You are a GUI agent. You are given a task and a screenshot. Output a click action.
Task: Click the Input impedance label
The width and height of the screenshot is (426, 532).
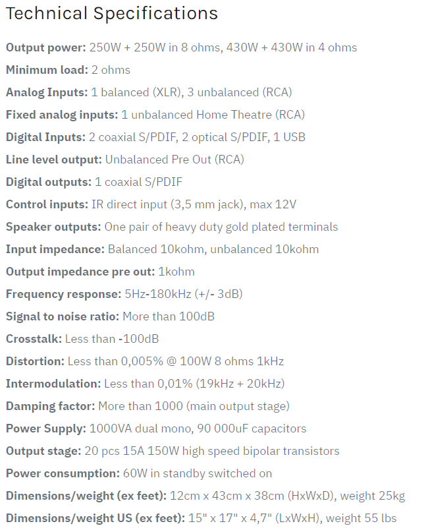(x=55, y=249)
